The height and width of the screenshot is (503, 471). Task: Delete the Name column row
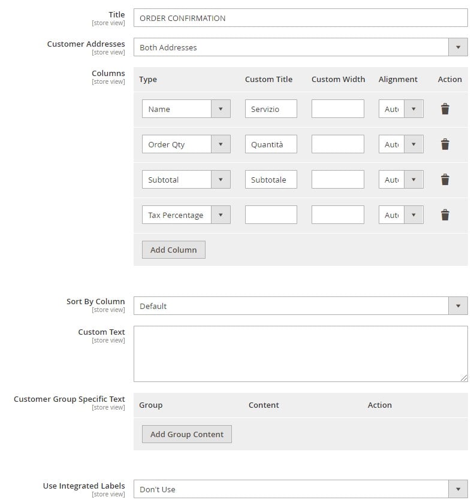(445, 109)
